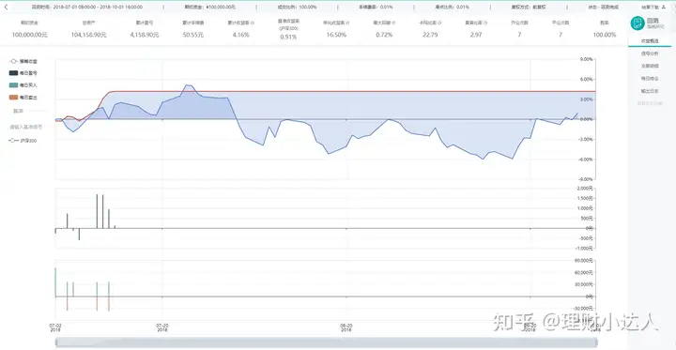Click the 0.72% max drawdown value
676x350 pixels.
(x=384, y=35)
